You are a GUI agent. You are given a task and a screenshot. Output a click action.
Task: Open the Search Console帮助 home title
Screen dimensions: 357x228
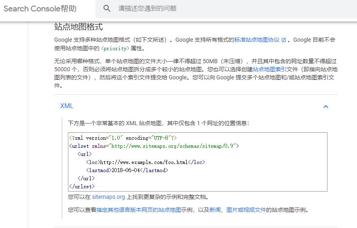click(40, 9)
